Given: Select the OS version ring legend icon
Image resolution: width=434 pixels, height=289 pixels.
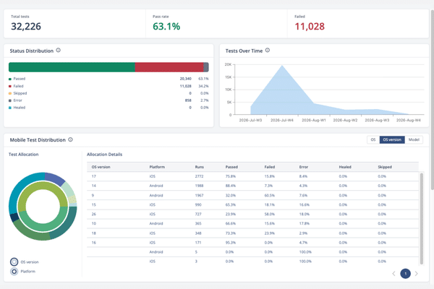Looking at the screenshot, I should 14,262.
